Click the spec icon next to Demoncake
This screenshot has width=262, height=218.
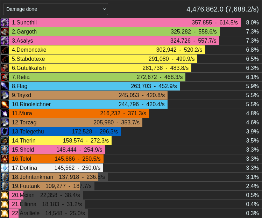pos(5,50)
